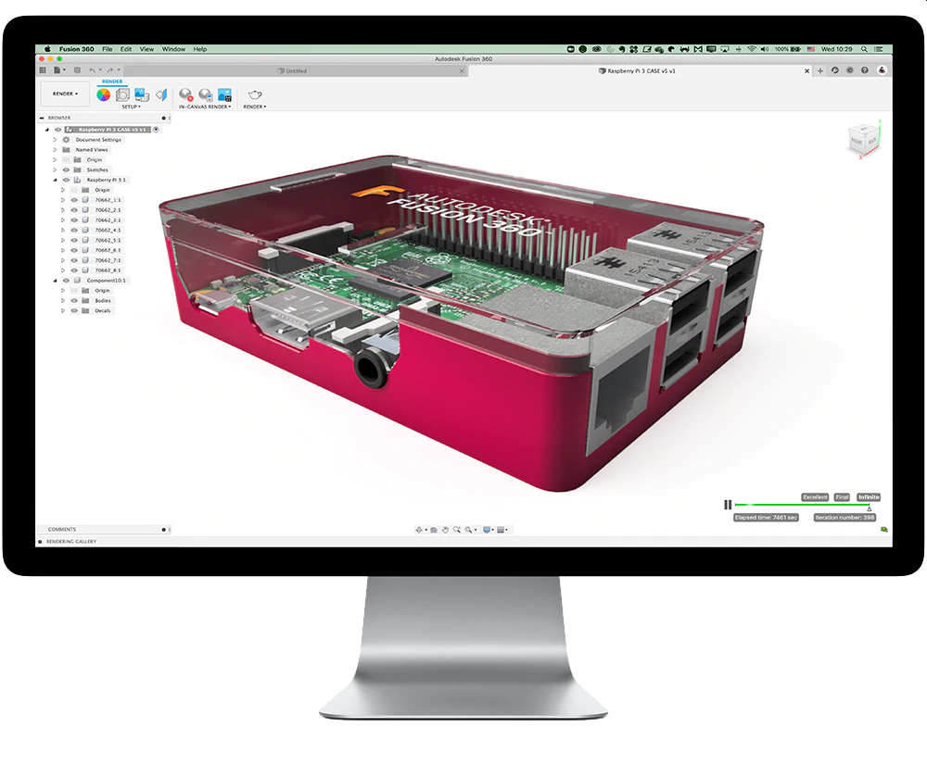Hide the Sketches folder with its eye

tap(66, 170)
